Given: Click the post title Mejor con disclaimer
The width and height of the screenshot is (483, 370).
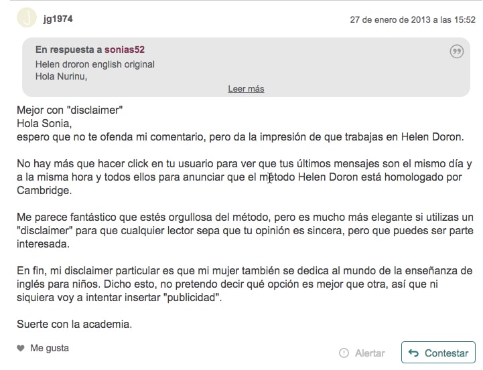Looking at the screenshot, I should pyautogui.click(x=70, y=110).
